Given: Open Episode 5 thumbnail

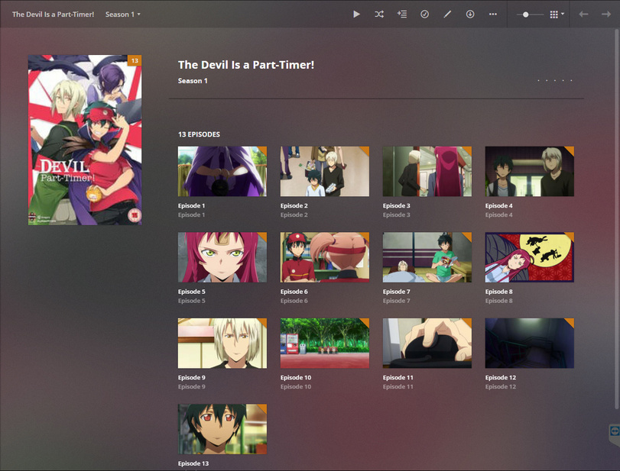Looking at the screenshot, I should pyautogui.click(x=222, y=257).
